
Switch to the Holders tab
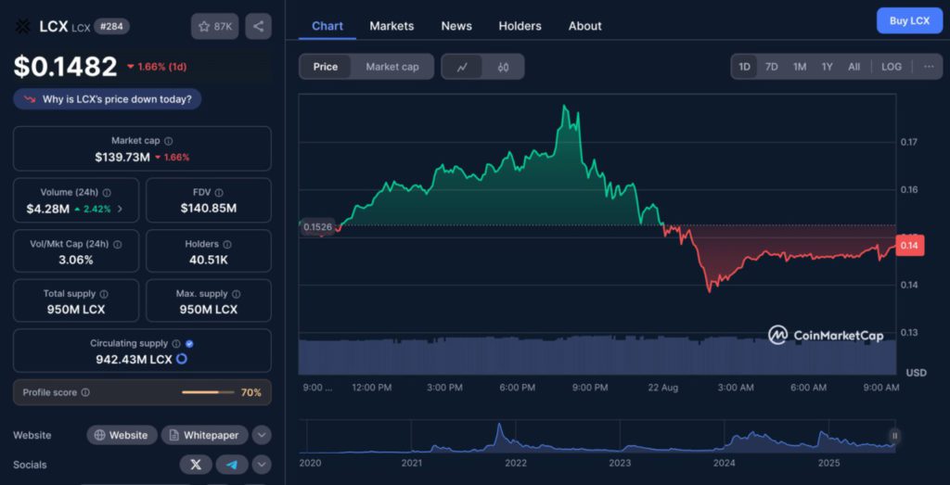[x=520, y=26]
